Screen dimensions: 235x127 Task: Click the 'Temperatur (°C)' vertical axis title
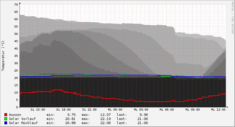tap(3, 56)
